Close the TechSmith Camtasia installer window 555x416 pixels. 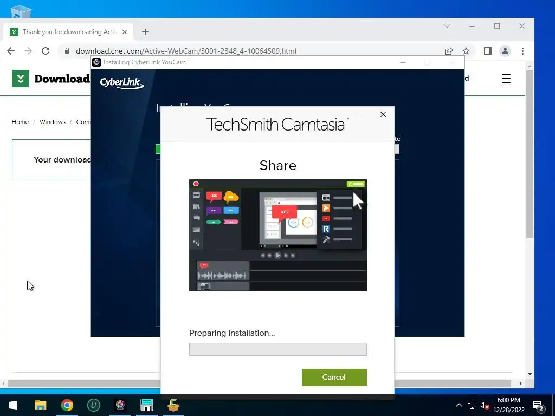pos(383,114)
